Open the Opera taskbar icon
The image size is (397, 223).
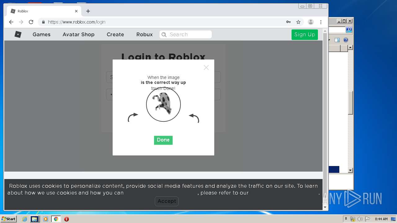coord(66,219)
